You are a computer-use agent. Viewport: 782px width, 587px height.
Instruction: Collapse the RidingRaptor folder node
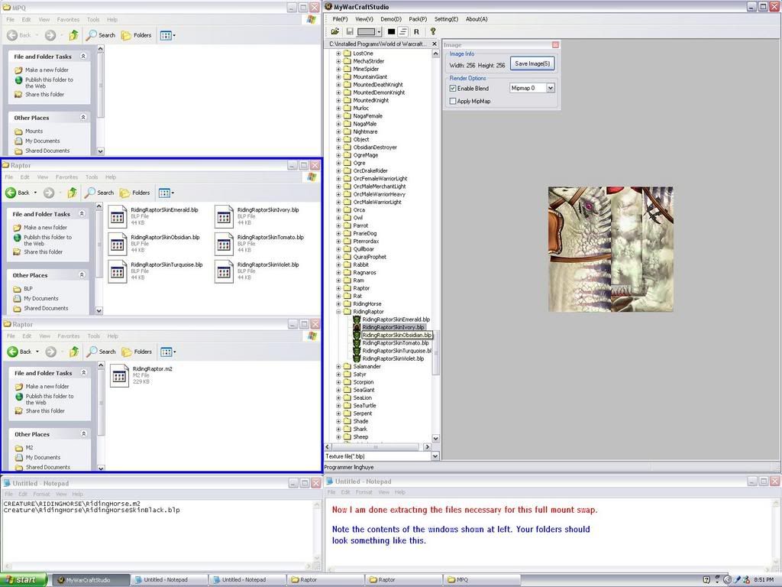338,312
